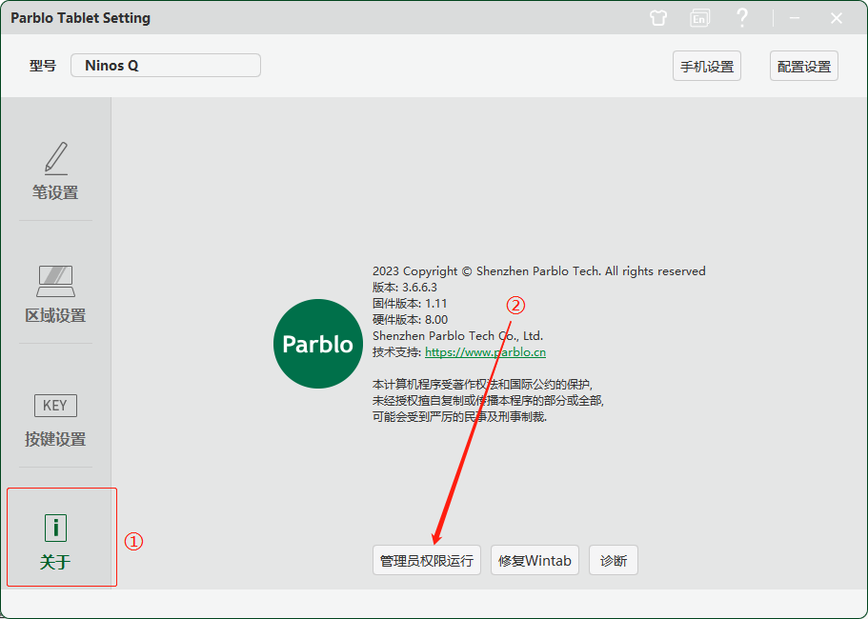868x619 pixels.
Task: Open the Ninos Q model dropdown
Action: [166, 66]
